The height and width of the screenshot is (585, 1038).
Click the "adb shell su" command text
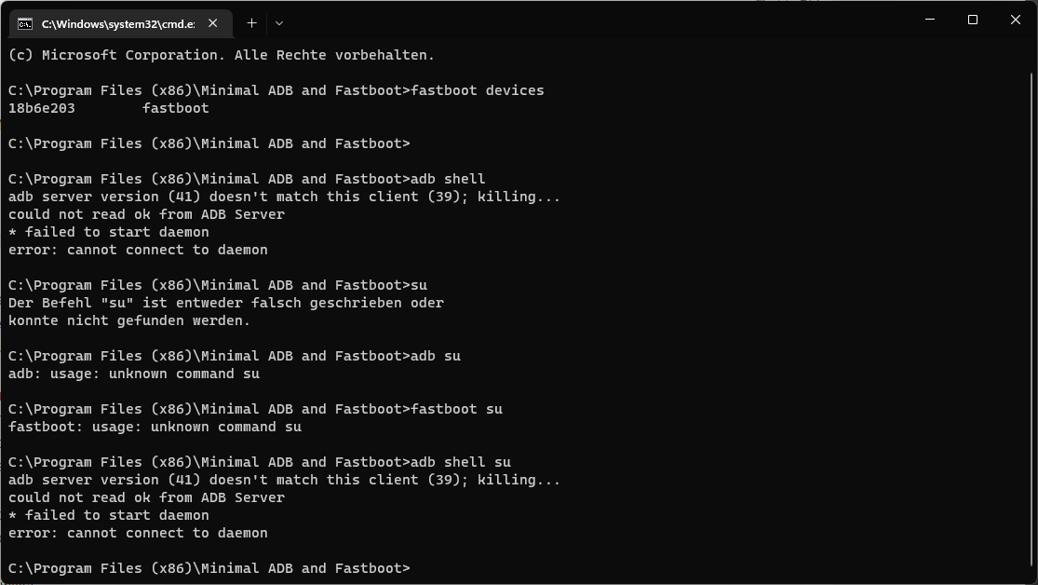click(x=461, y=462)
